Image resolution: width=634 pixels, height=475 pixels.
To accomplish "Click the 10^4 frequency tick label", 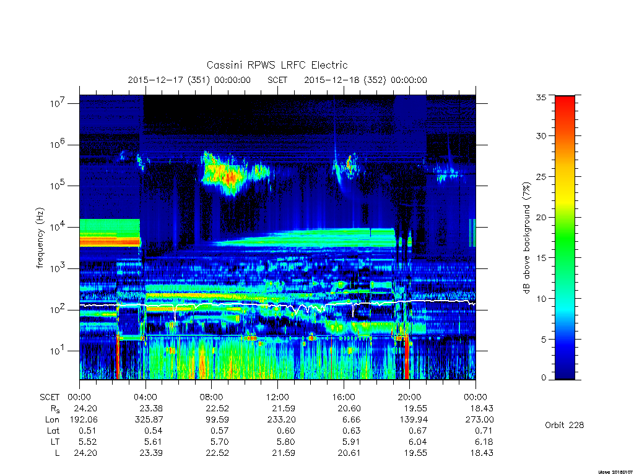I will click(x=59, y=226).
